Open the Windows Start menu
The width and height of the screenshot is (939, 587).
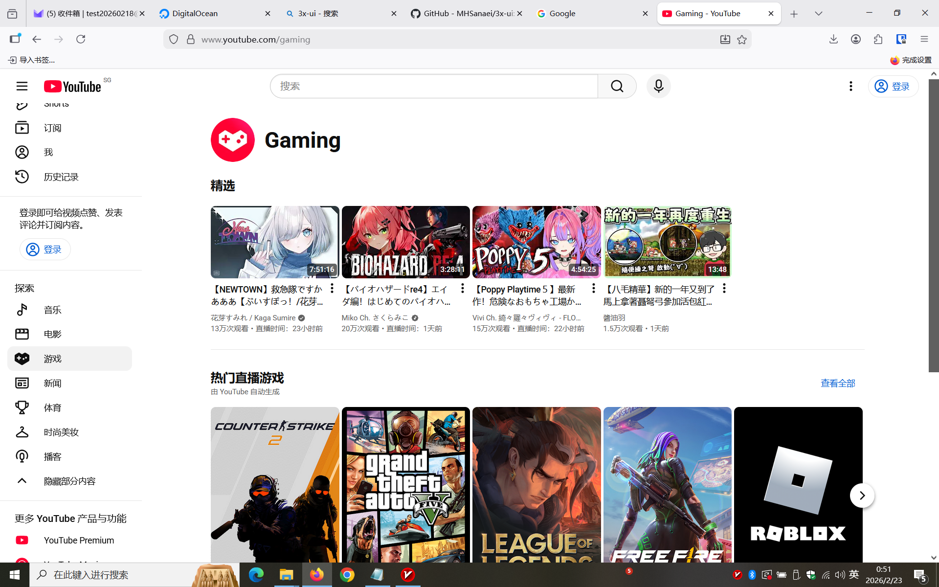(15, 575)
